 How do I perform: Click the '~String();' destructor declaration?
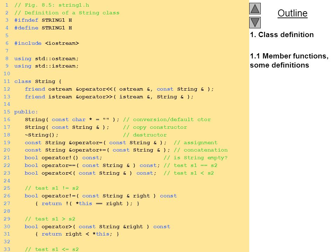pyautogui.click(x=41, y=135)
